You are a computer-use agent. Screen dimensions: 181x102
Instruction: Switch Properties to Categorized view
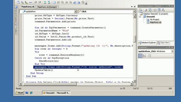140,56
